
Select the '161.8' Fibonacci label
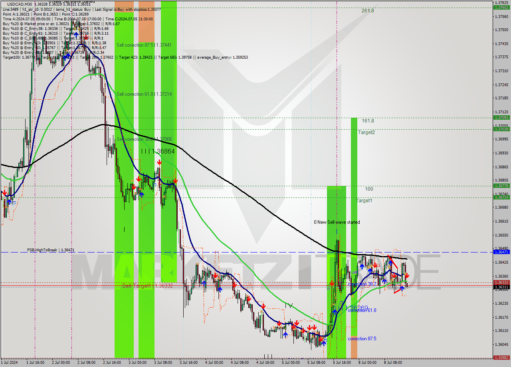point(368,120)
